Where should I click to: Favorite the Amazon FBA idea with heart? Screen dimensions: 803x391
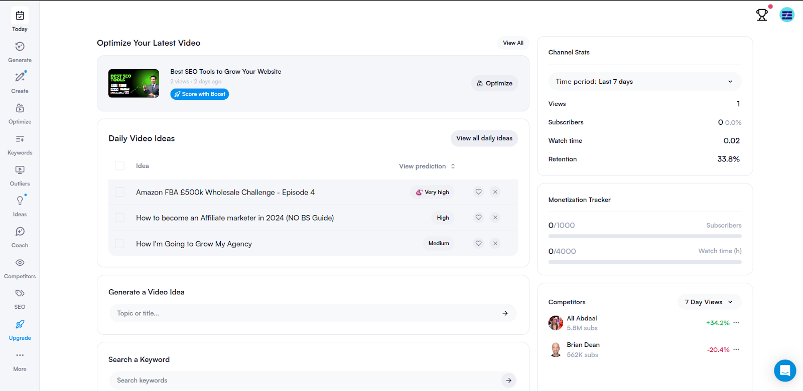[x=478, y=192]
